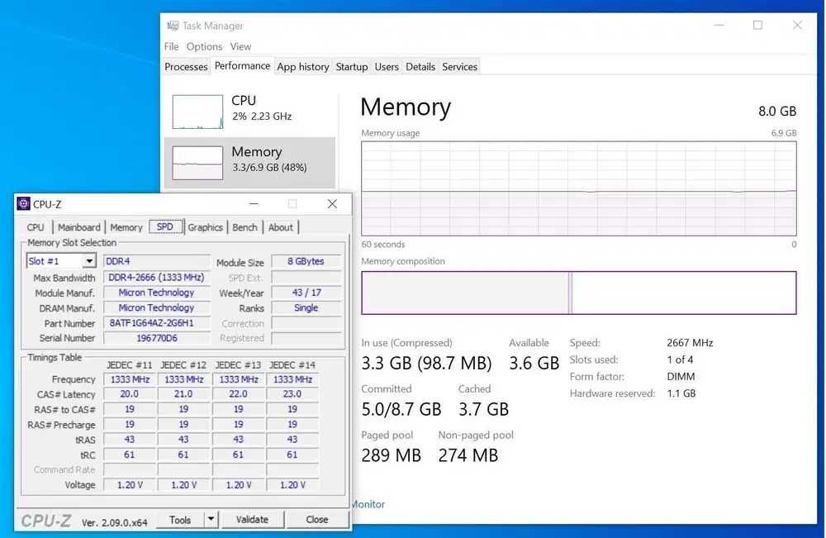Screen dimensions: 826x538
Task: Minimize the CPU-Z window
Action: (253, 204)
